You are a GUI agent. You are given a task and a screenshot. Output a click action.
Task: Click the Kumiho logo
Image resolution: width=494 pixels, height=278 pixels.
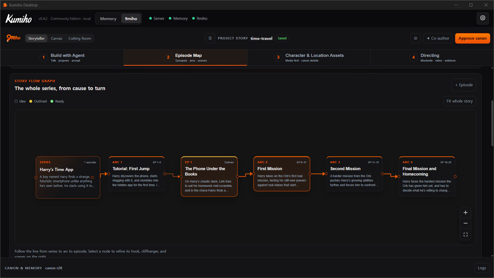coord(19,19)
